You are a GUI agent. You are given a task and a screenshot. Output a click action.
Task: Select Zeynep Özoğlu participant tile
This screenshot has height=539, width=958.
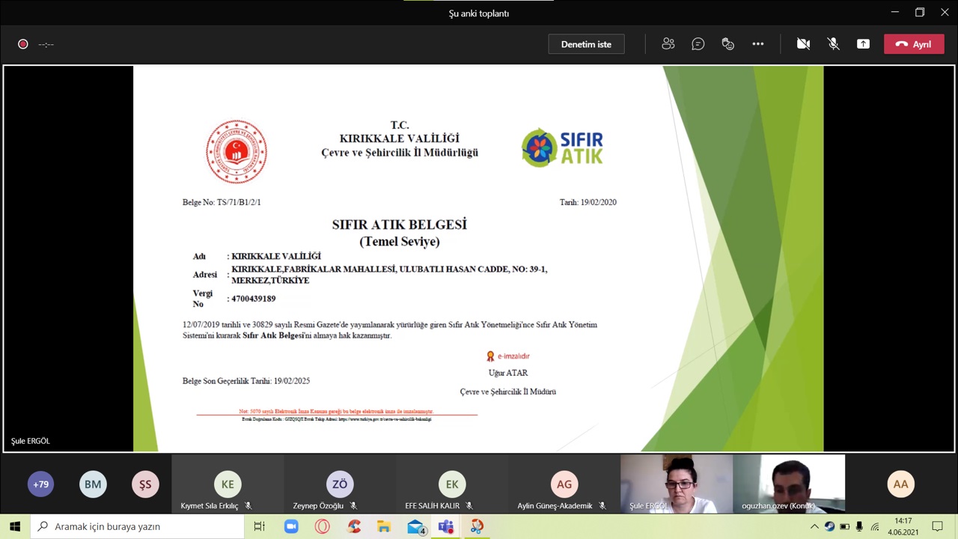pos(340,484)
